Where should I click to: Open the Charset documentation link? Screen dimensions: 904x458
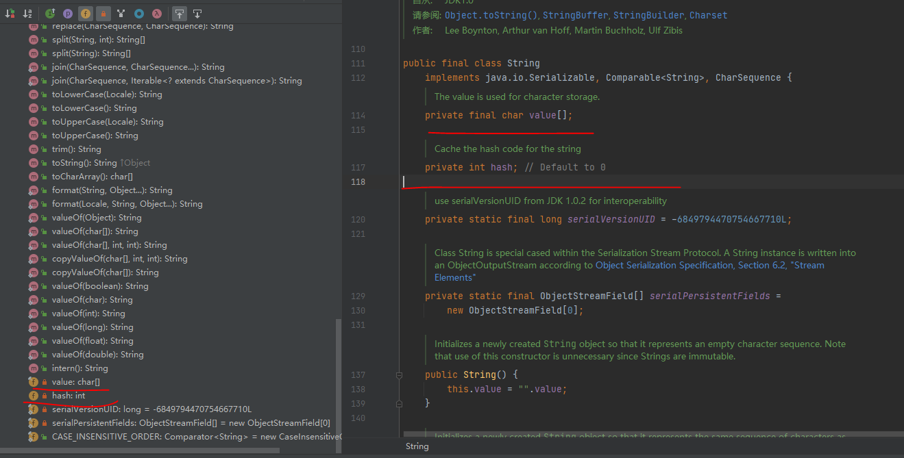coord(709,15)
